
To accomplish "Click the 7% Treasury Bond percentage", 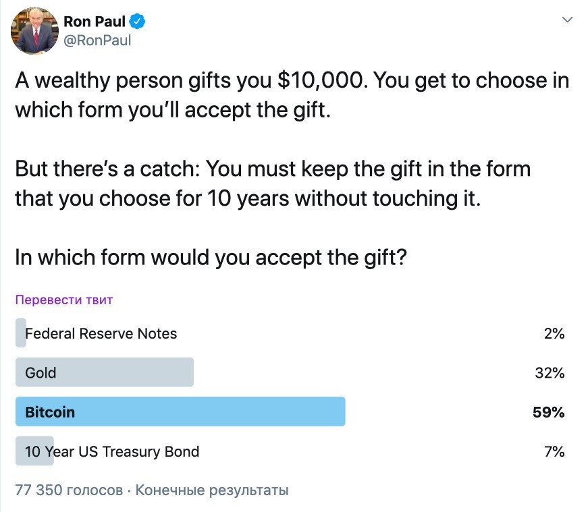I will coord(554,451).
